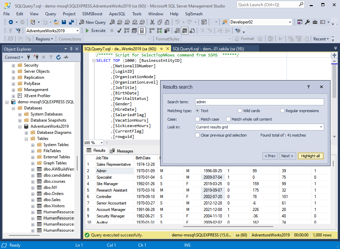
Task: Collapse the SELECT statement outline
Action: (94, 61)
